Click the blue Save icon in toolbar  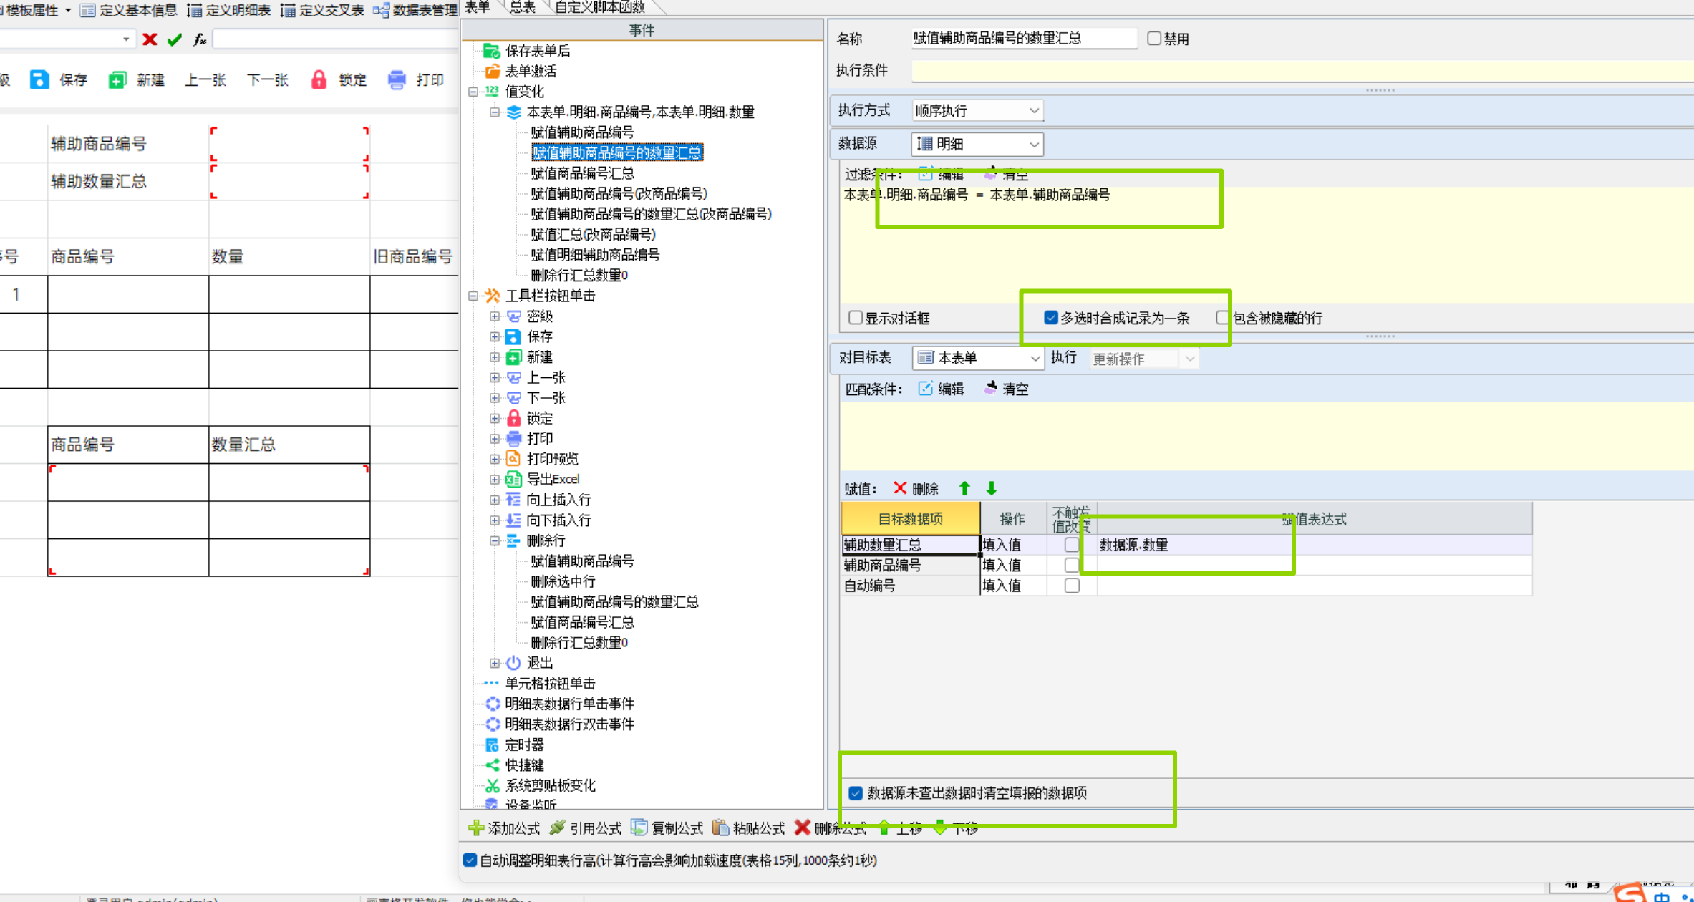coord(39,79)
